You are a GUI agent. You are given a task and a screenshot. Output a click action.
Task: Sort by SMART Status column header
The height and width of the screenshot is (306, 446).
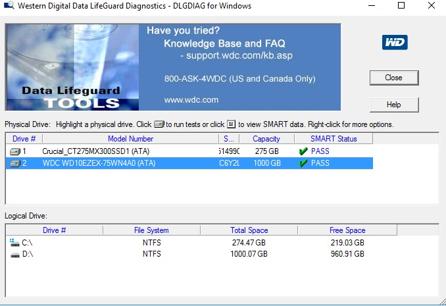coord(334,139)
